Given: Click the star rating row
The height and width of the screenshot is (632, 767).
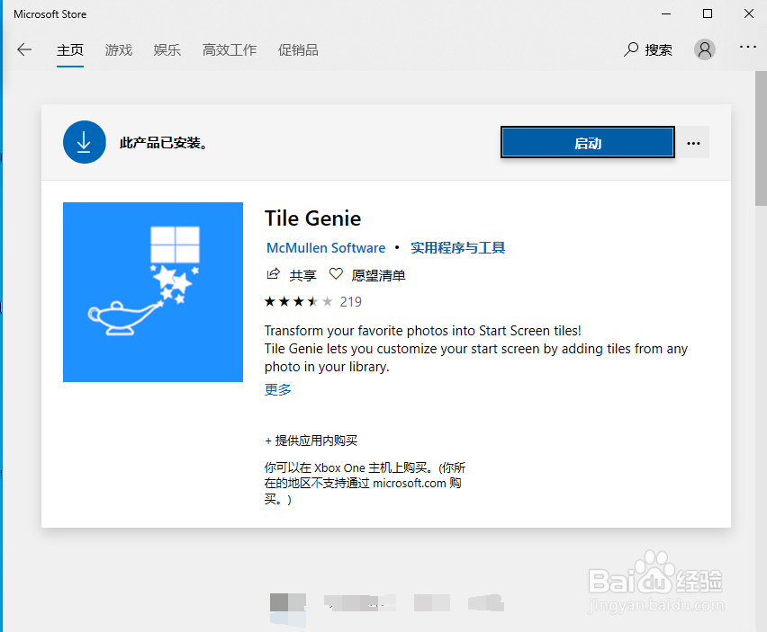Looking at the screenshot, I should (297, 301).
